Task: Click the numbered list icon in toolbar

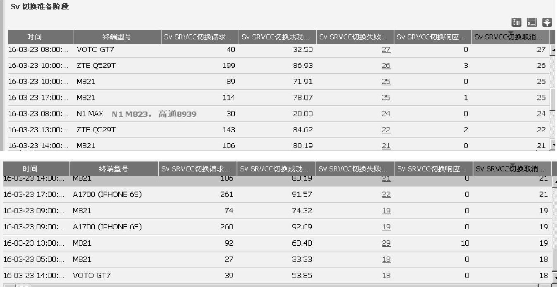Action: point(532,22)
